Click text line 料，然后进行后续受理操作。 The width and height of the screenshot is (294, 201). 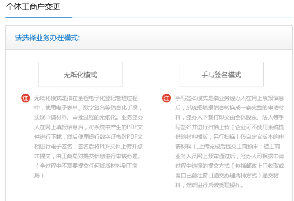pos(209,185)
